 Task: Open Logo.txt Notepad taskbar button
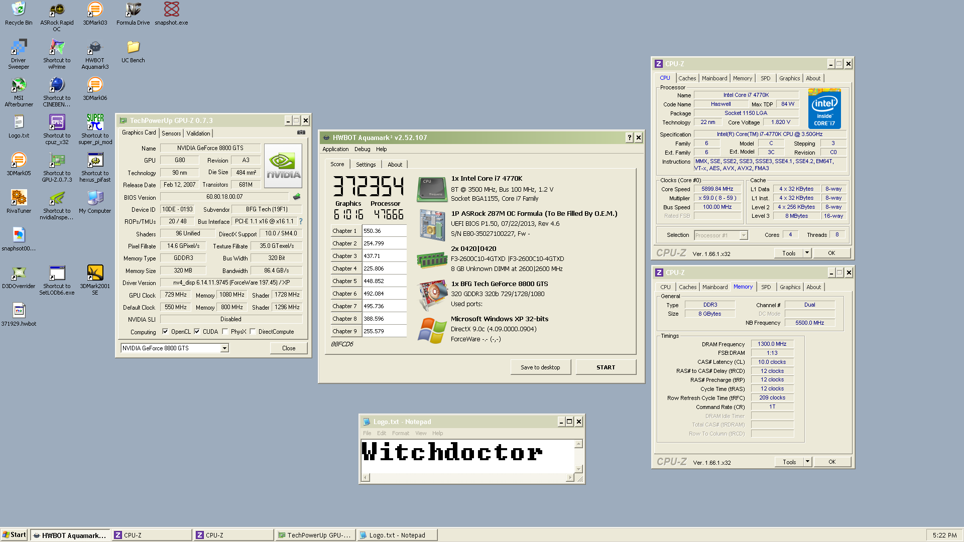(397, 535)
